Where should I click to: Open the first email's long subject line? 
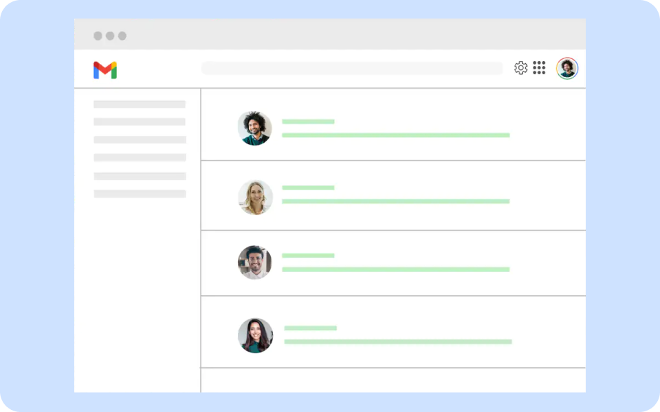click(x=395, y=135)
